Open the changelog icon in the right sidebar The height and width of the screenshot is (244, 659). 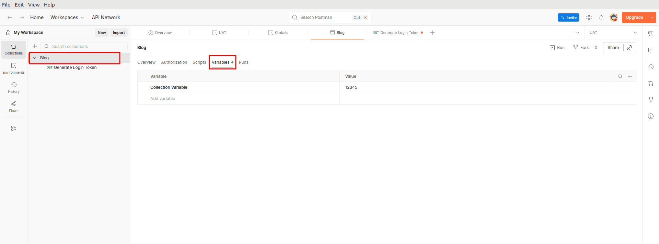pos(651,67)
